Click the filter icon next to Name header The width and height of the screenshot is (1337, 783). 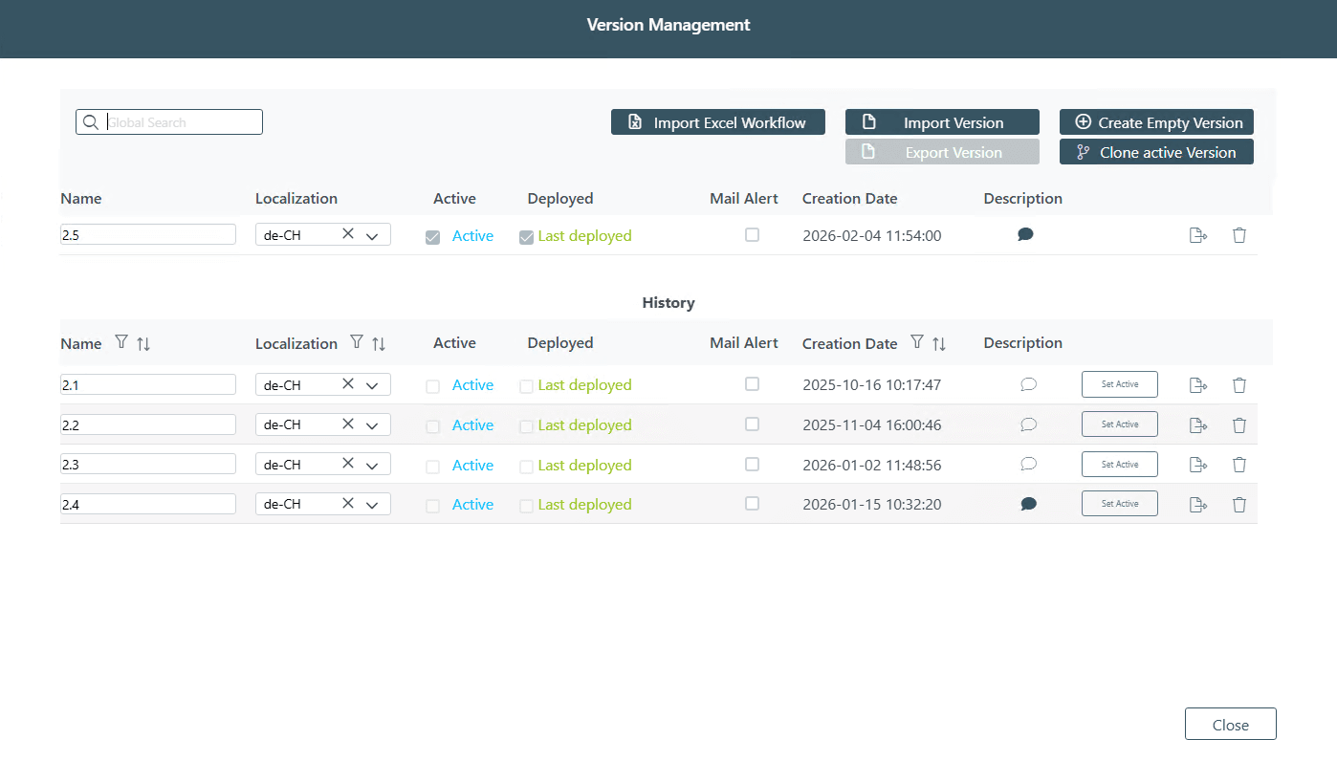[x=121, y=341]
